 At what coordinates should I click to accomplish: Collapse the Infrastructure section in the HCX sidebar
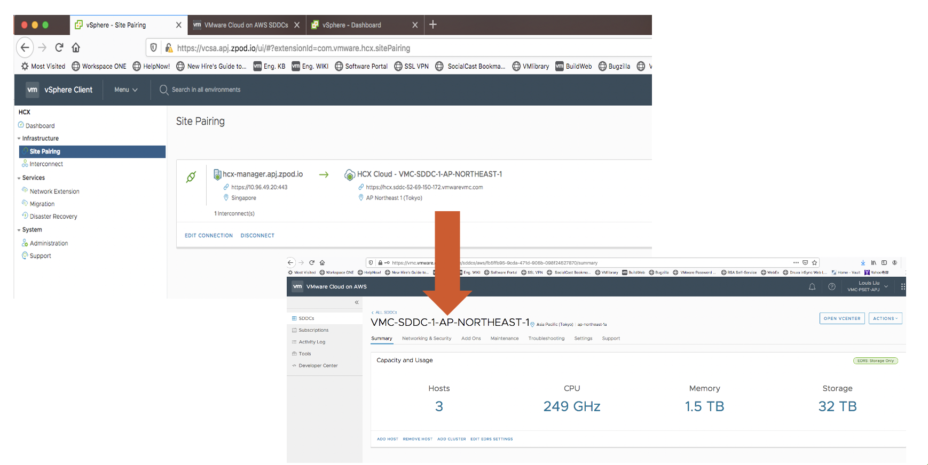click(19, 139)
